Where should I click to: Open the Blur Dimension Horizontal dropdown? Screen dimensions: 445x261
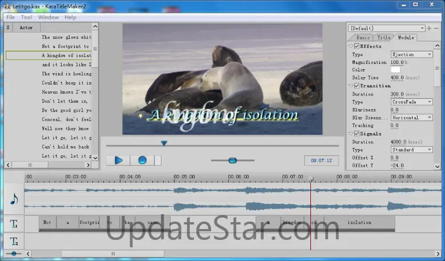[411, 118]
